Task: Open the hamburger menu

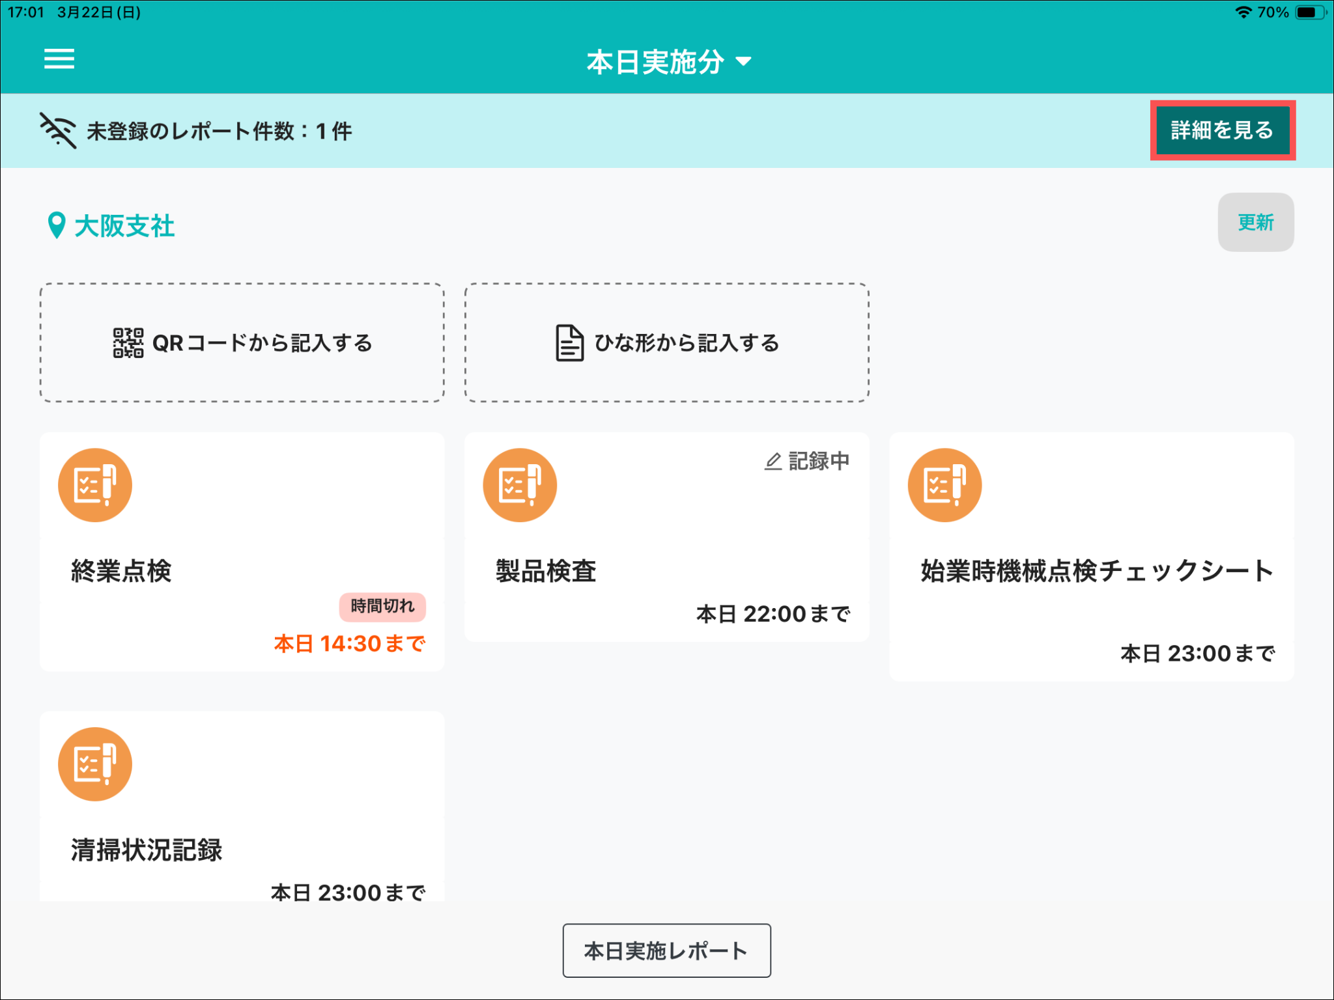Action: pyautogui.click(x=59, y=59)
